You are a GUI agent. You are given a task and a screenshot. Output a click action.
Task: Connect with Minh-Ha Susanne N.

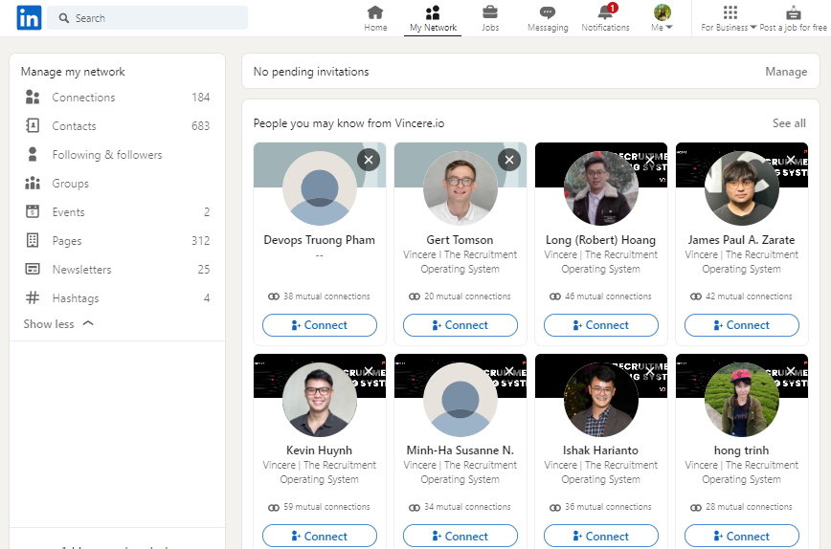(460, 536)
